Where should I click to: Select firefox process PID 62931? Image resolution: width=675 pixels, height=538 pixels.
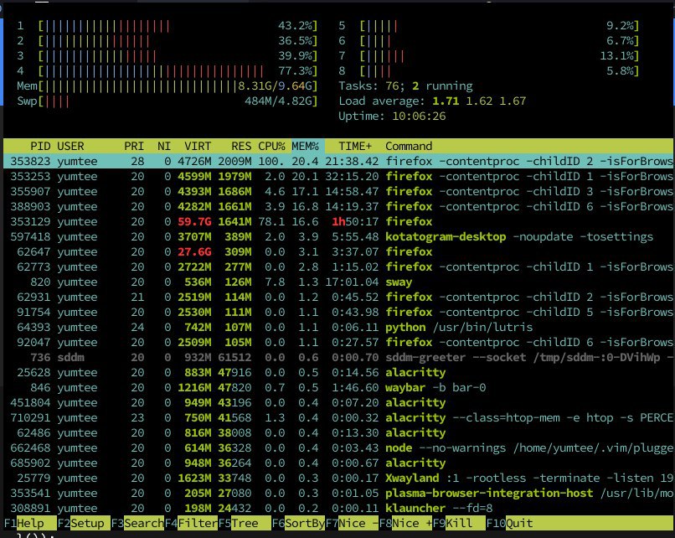pos(339,297)
